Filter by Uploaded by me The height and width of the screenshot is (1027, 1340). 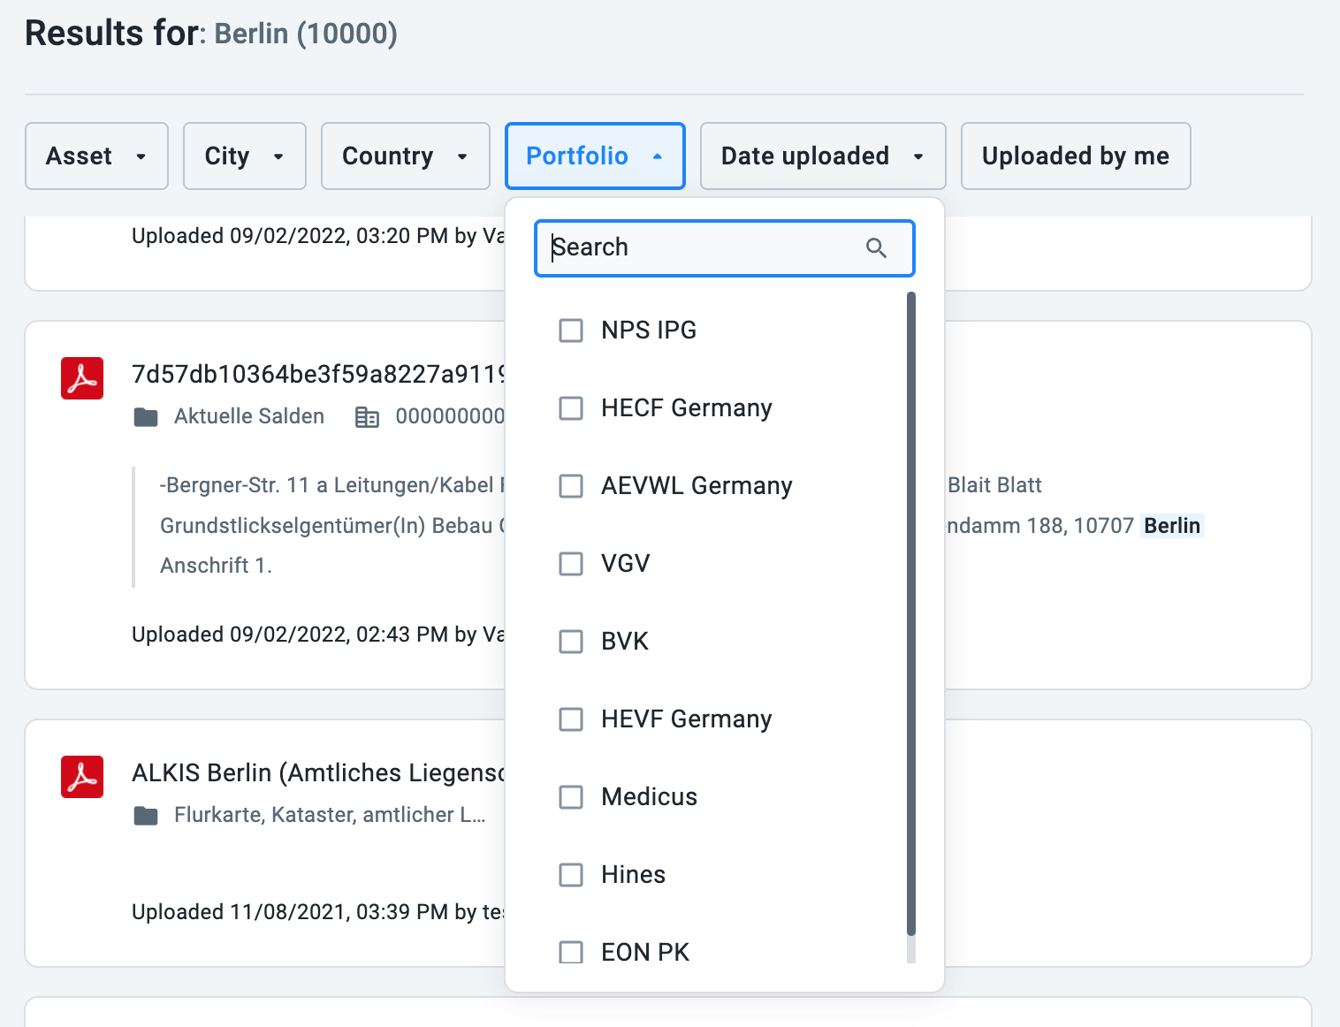[x=1075, y=156]
